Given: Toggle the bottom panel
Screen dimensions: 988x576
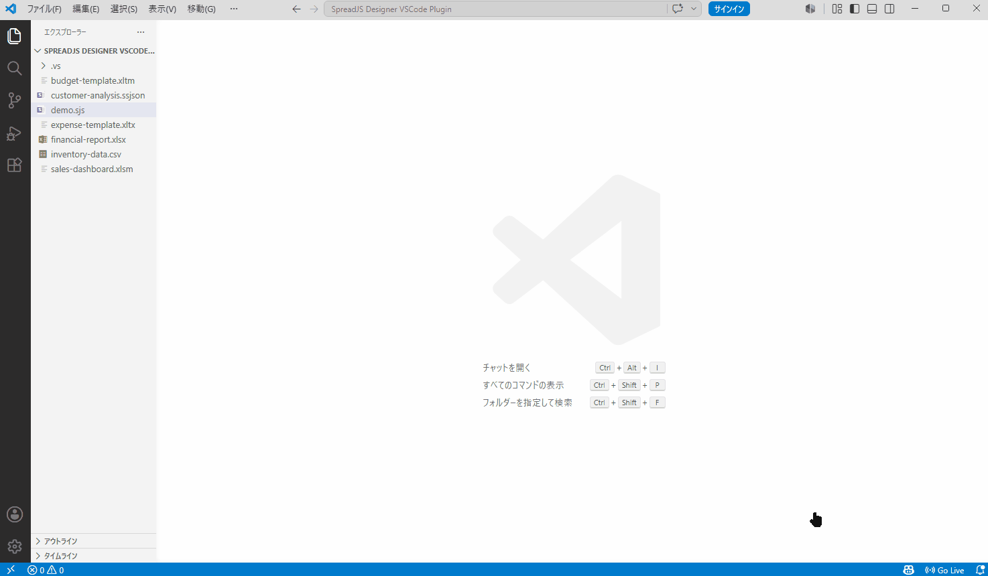Looking at the screenshot, I should pyautogui.click(x=872, y=9).
